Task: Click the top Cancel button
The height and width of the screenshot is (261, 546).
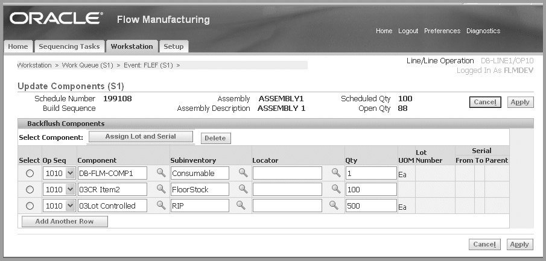Action: (x=485, y=102)
